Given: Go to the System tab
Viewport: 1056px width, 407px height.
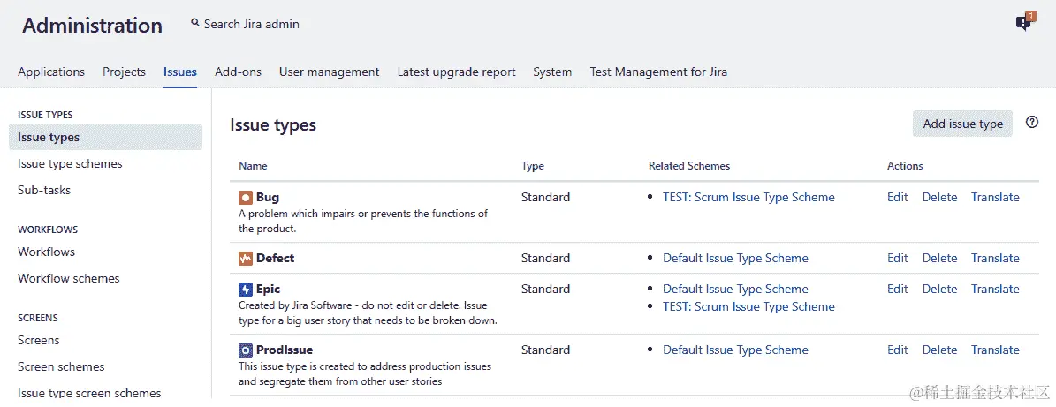Looking at the screenshot, I should point(552,72).
